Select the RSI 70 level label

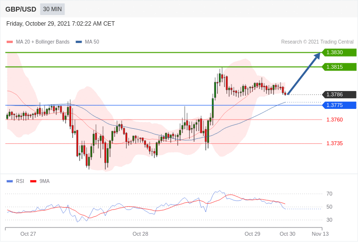(329, 194)
